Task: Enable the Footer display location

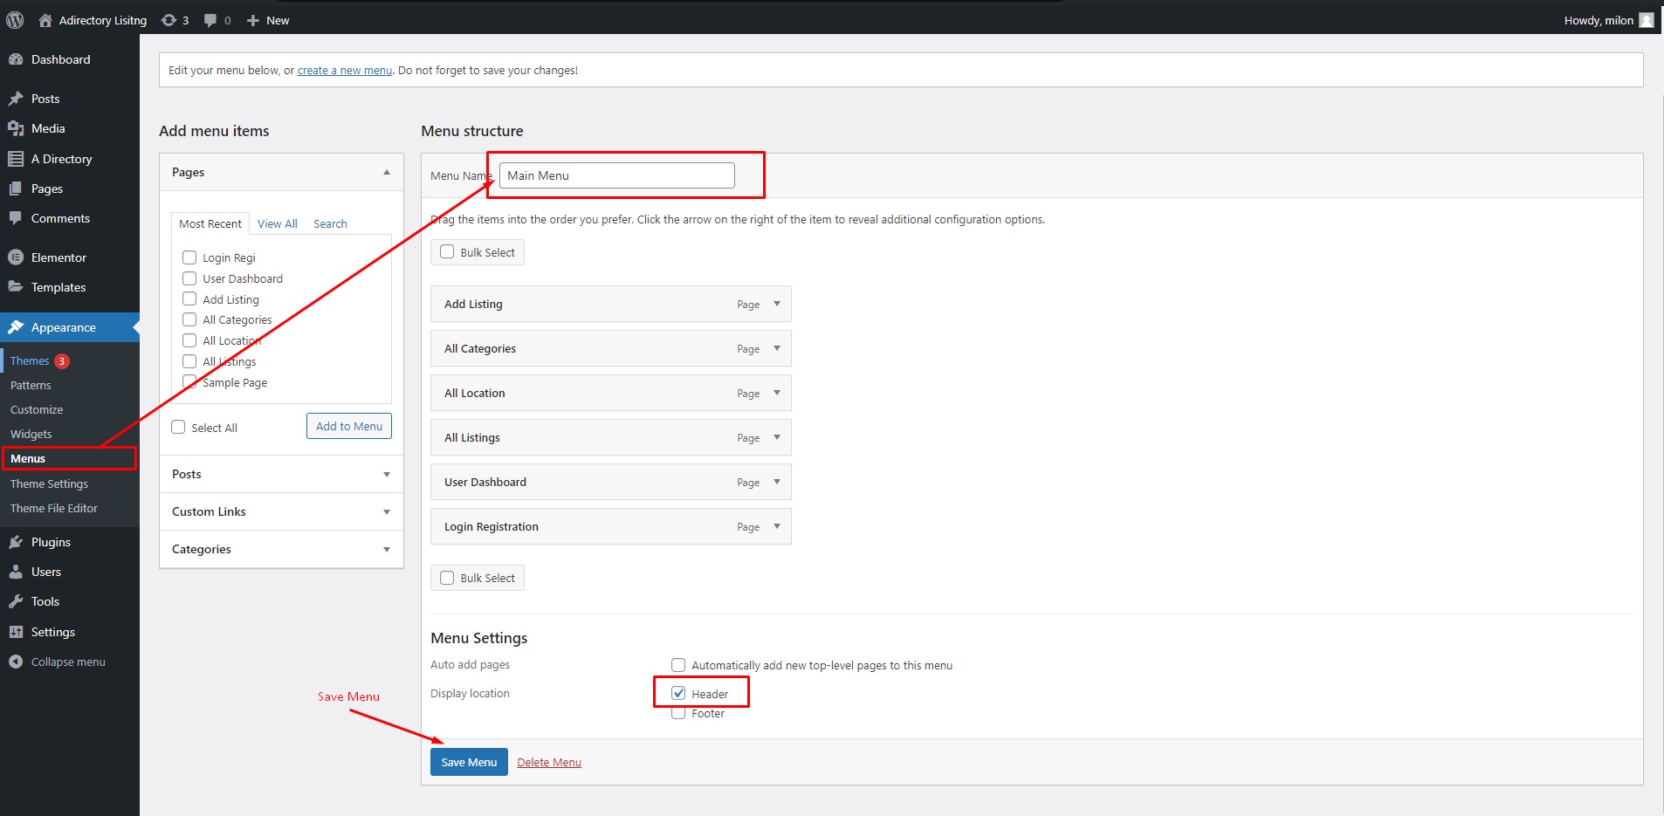Action: coord(678,713)
